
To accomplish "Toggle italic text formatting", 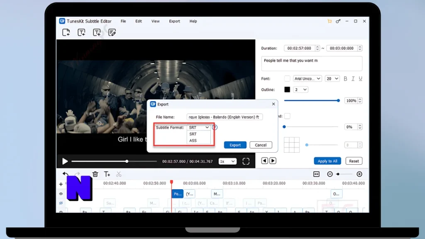I will (x=353, y=78).
